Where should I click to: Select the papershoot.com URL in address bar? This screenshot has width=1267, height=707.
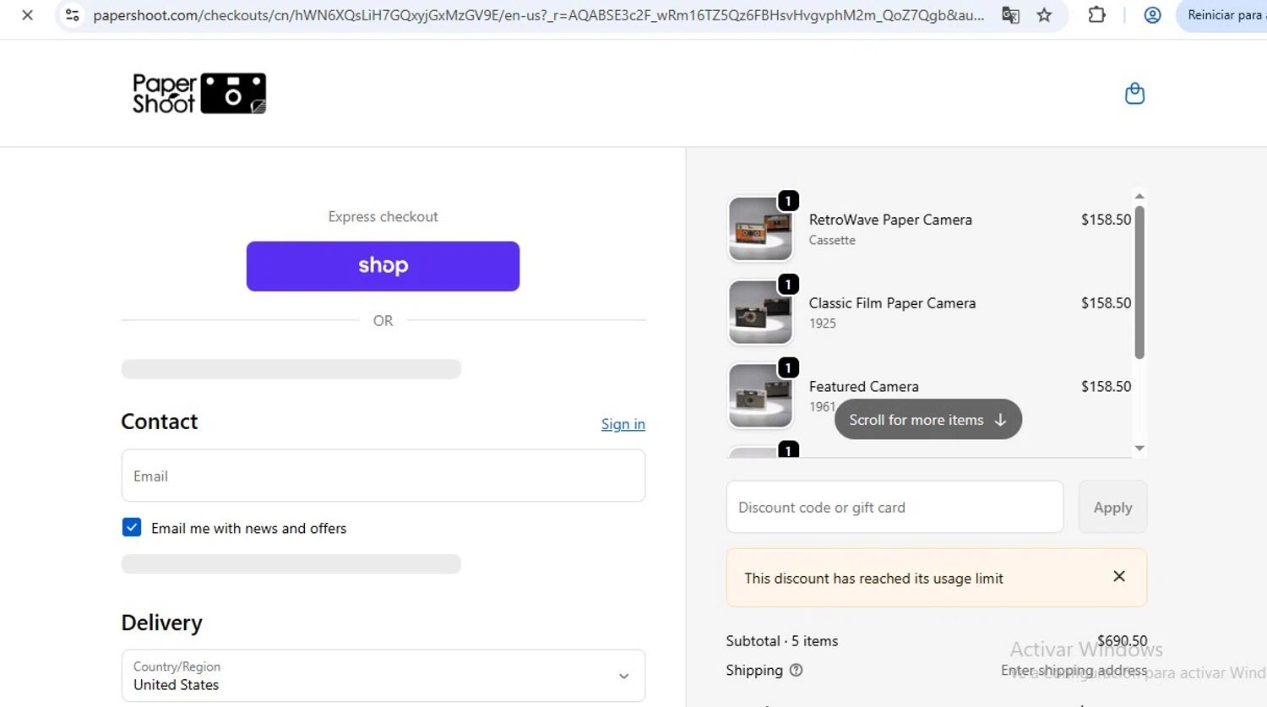(x=538, y=15)
